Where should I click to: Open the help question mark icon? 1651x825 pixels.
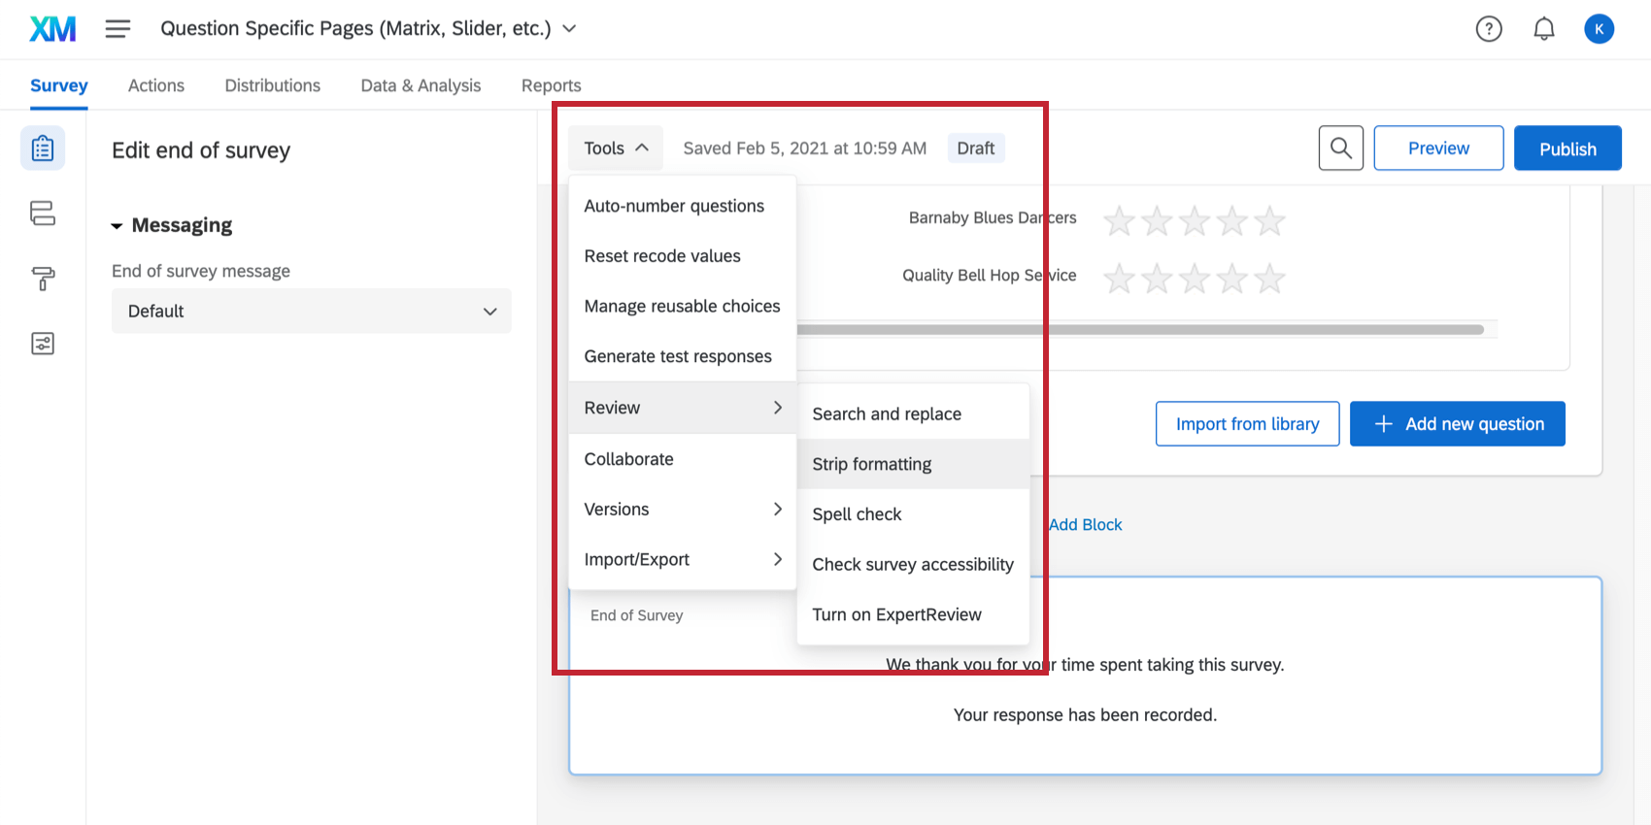point(1488,29)
